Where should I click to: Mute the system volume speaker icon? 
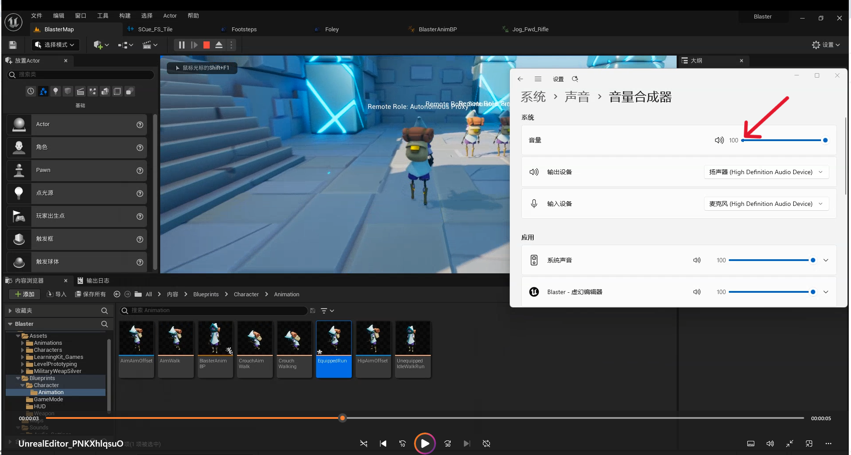tap(719, 140)
